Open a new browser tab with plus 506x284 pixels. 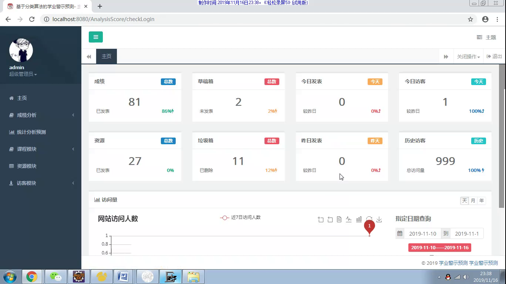pos(100,6)
